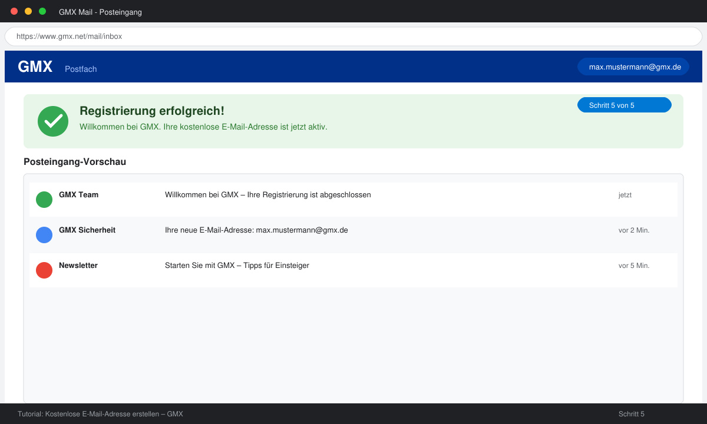The height and width of the screenshot is (424, 707).
Task: Open the Postfach menu item
Action: coord(81,69)
